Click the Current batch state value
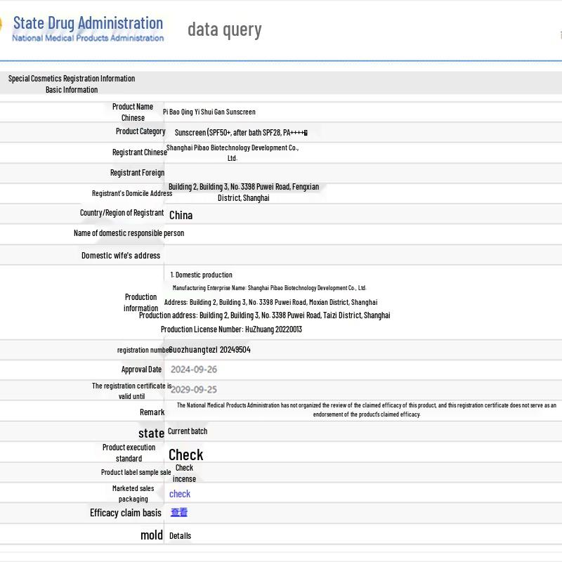Viewport: 562px width, 562px height. [x=188, y=431]
